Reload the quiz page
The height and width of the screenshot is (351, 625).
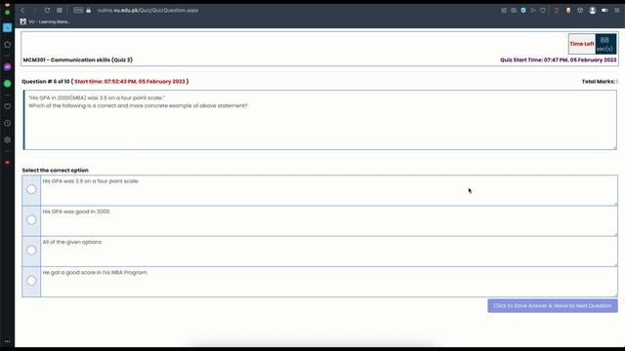(47, 11)
